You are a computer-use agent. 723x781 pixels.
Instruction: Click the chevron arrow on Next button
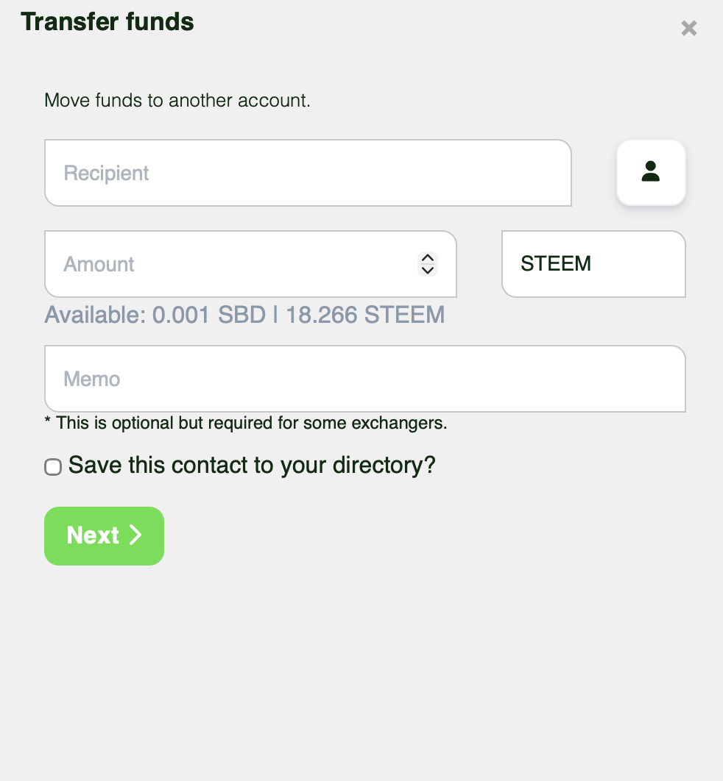[x=135, y=535]
